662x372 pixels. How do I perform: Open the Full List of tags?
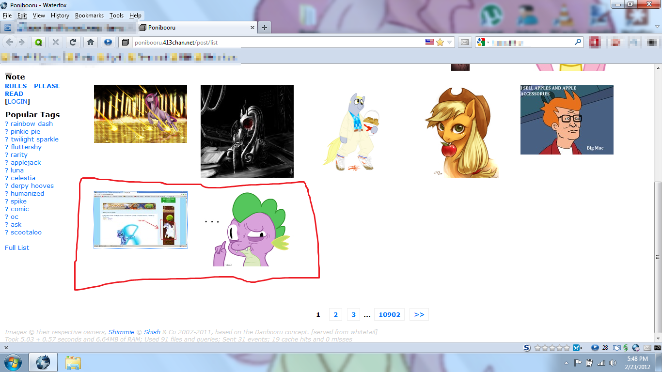pyautogui.click(x=17, y=248)
